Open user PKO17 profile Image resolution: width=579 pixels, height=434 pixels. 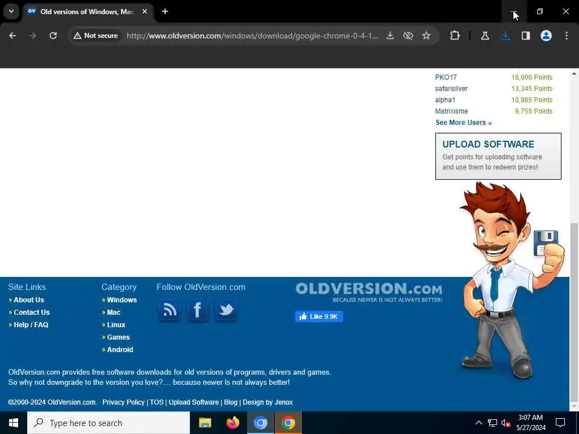point(446,77)
